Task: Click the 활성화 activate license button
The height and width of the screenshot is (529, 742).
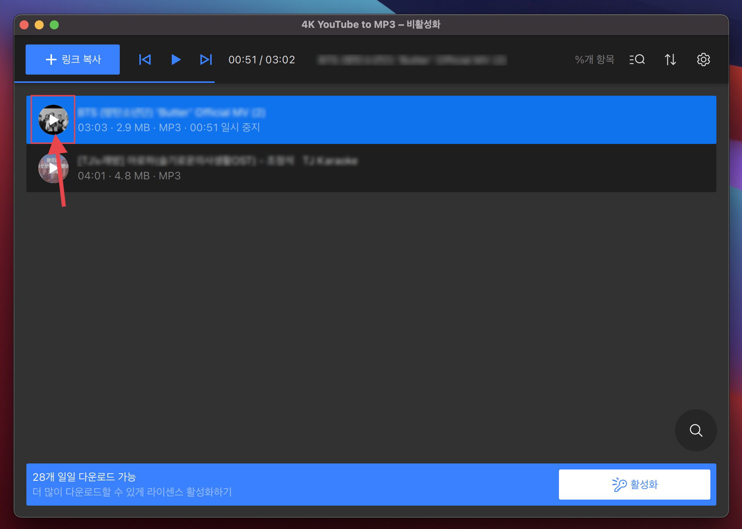Action: click(634, 484)
